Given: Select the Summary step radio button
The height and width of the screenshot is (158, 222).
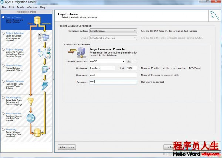Looking at the screenshot, I should [x=3, y=130].
